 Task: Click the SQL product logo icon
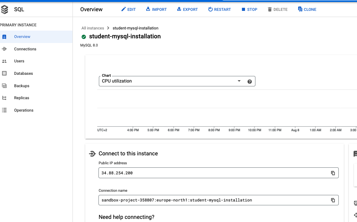(x=5, y=9)
